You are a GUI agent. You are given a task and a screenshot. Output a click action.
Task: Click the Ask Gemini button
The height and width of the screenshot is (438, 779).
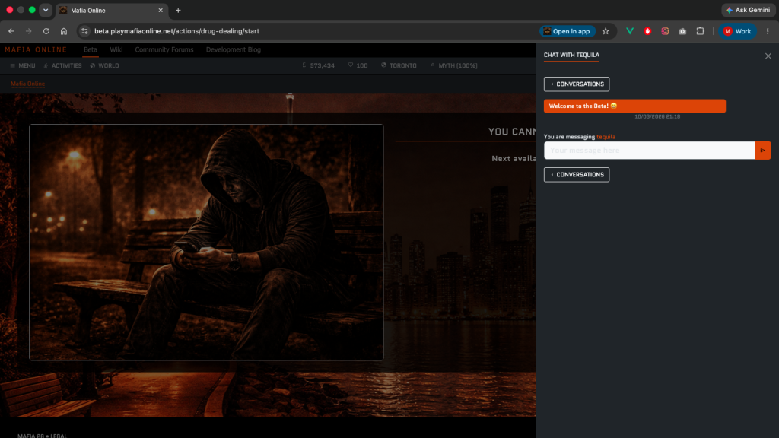749,10
